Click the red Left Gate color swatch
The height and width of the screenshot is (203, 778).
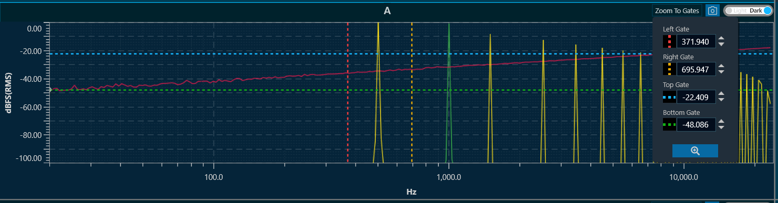[x=669, y=41]
